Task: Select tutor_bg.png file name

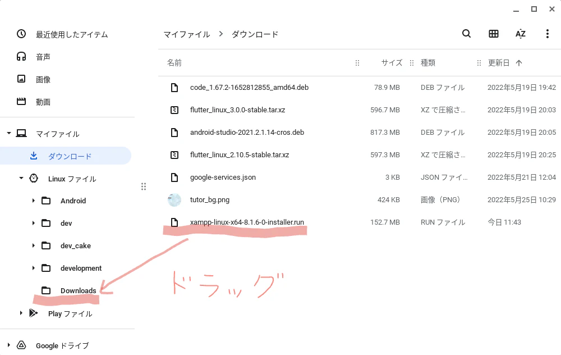Action: 210,200
